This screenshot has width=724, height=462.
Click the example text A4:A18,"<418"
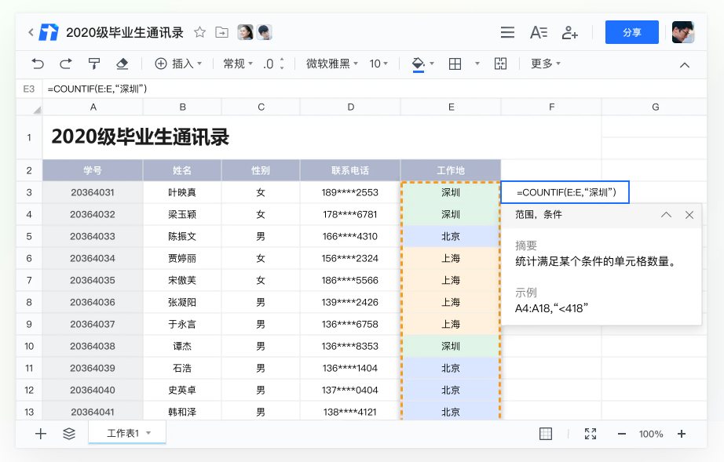pyautogui.click(x=551, y=308)
